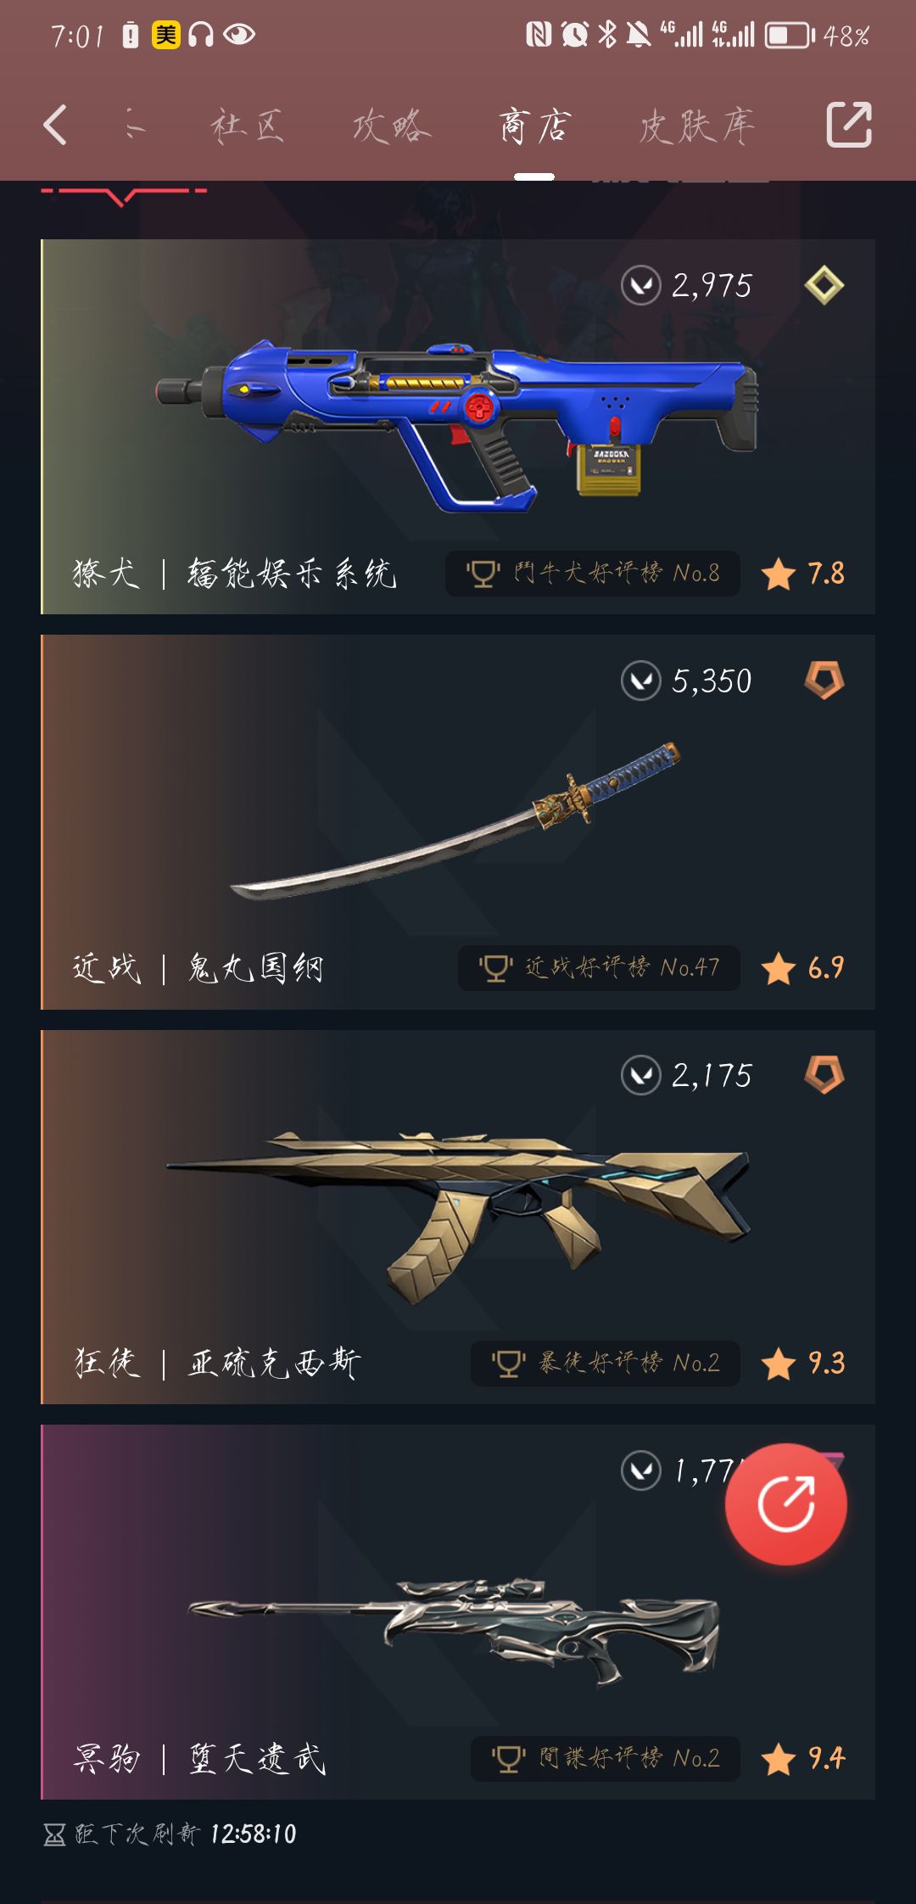This screenshot has width=916, height=1904.
Task: Tap tier badge beside 5,350 price
Action: pos(824,680)
